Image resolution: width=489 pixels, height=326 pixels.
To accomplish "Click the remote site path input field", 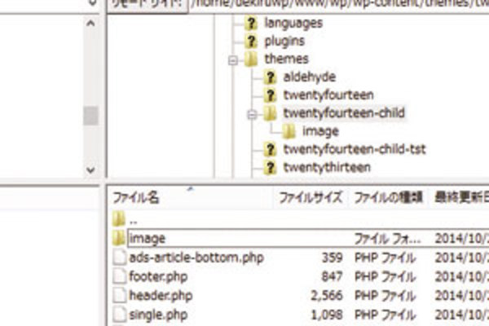I will [x=339, y=5].
